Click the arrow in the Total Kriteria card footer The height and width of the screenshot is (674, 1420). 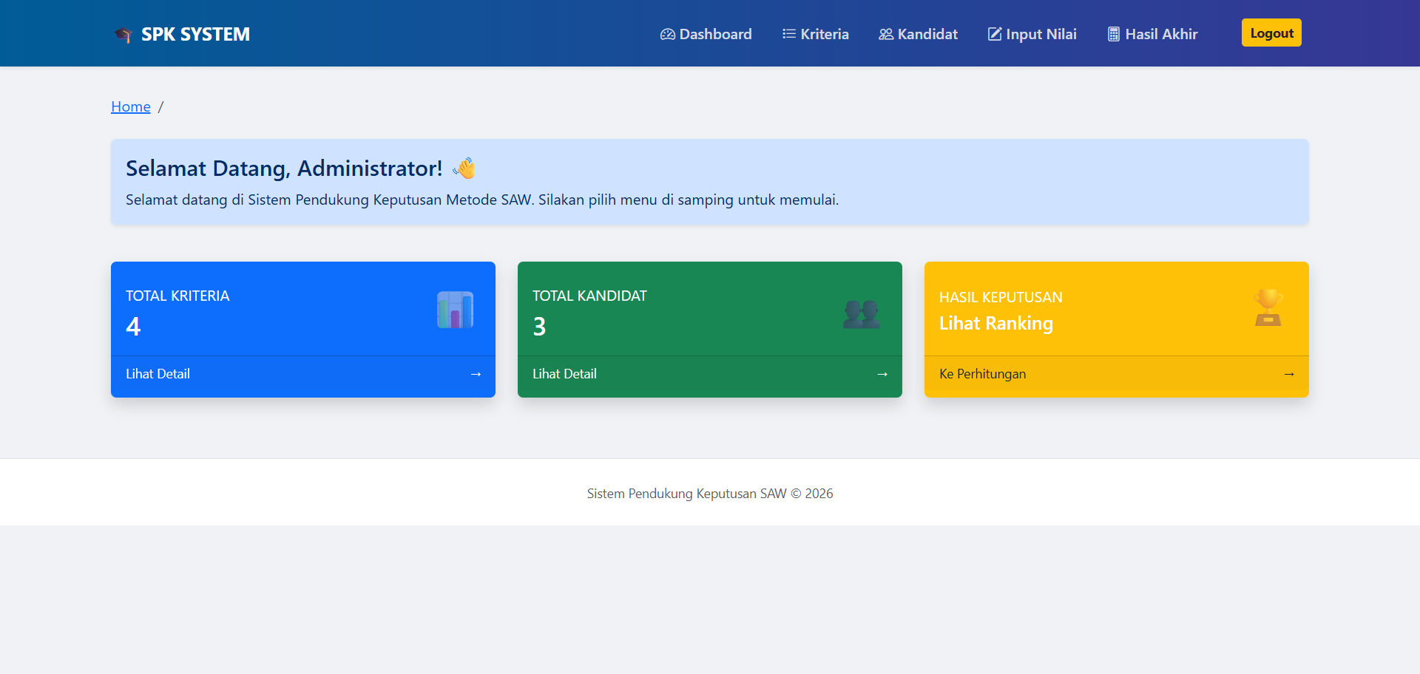[x=476, y=374]
